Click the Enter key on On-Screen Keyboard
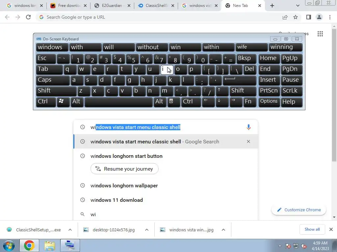The height and width of the screenshot is (252, 337). 240,80
